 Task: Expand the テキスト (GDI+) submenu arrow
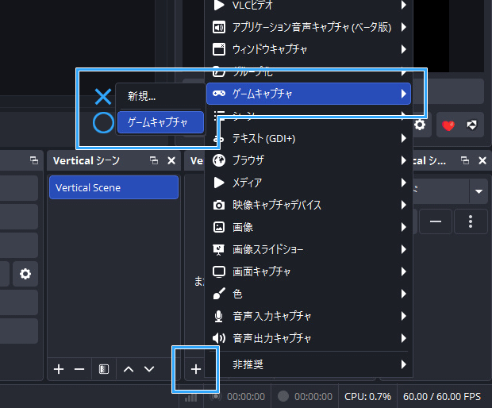point(403,138)
